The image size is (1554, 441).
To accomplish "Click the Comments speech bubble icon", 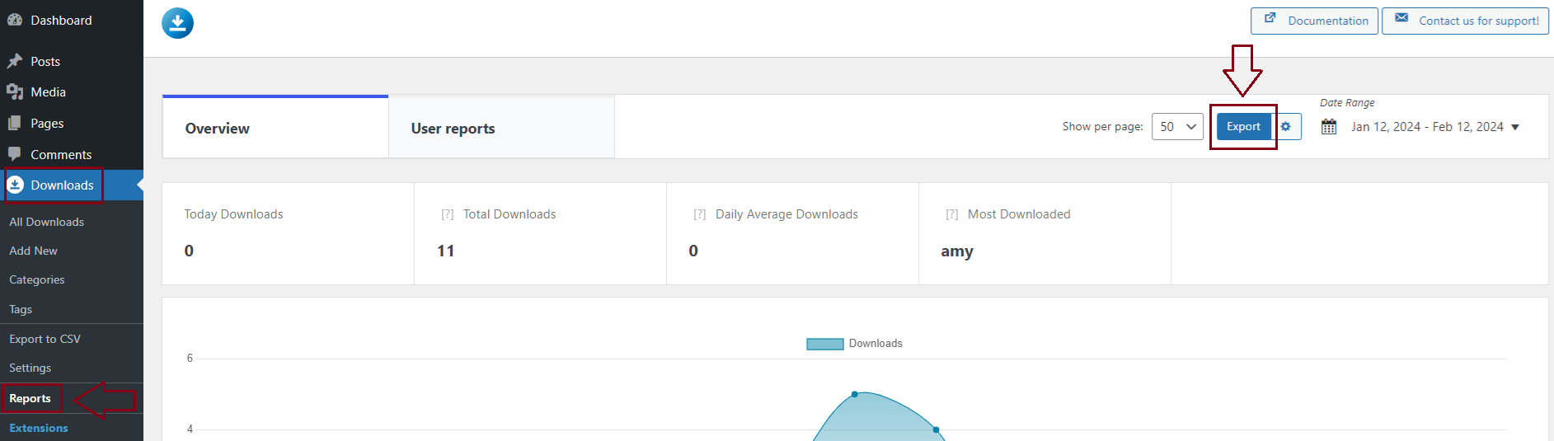I will point(15,154).
